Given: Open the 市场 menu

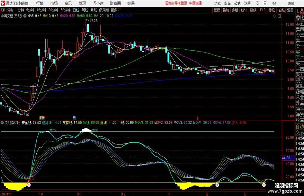Looking at the screenshot, I should coord(54,3).
